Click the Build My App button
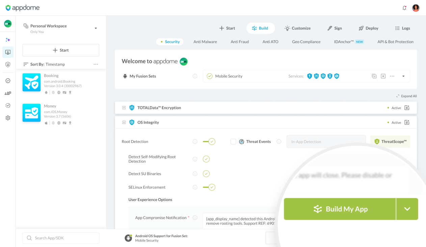Viewport: 426px width, 247px height. point(340,209)
